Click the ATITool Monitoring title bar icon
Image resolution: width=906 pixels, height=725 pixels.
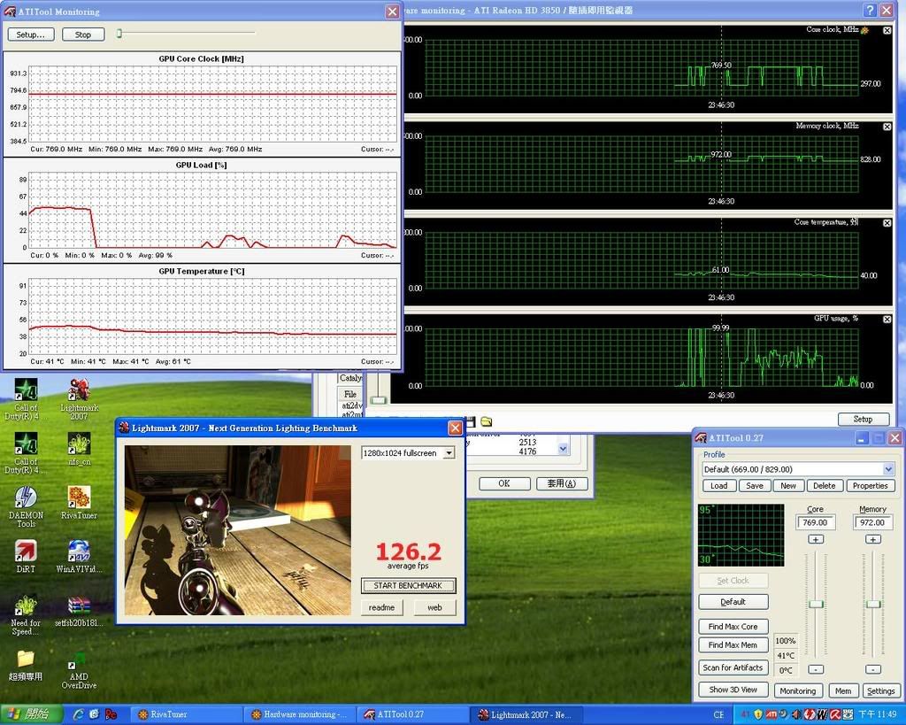pos(10,12)
